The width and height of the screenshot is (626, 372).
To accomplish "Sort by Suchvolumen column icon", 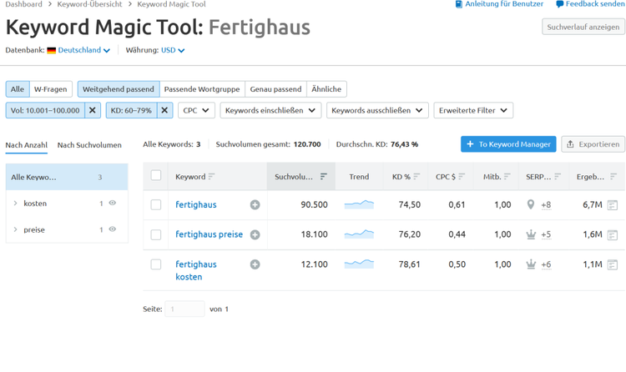I will pyautogui.click(x=324, y=177).
